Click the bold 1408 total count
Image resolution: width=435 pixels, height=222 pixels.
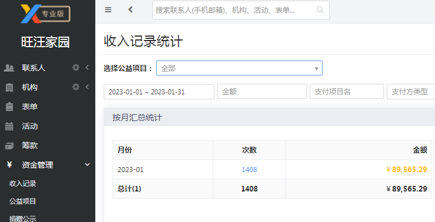(249, 189)
